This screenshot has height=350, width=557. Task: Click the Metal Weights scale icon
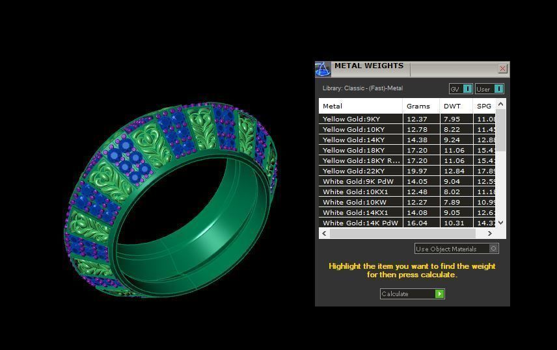point(323,69)
